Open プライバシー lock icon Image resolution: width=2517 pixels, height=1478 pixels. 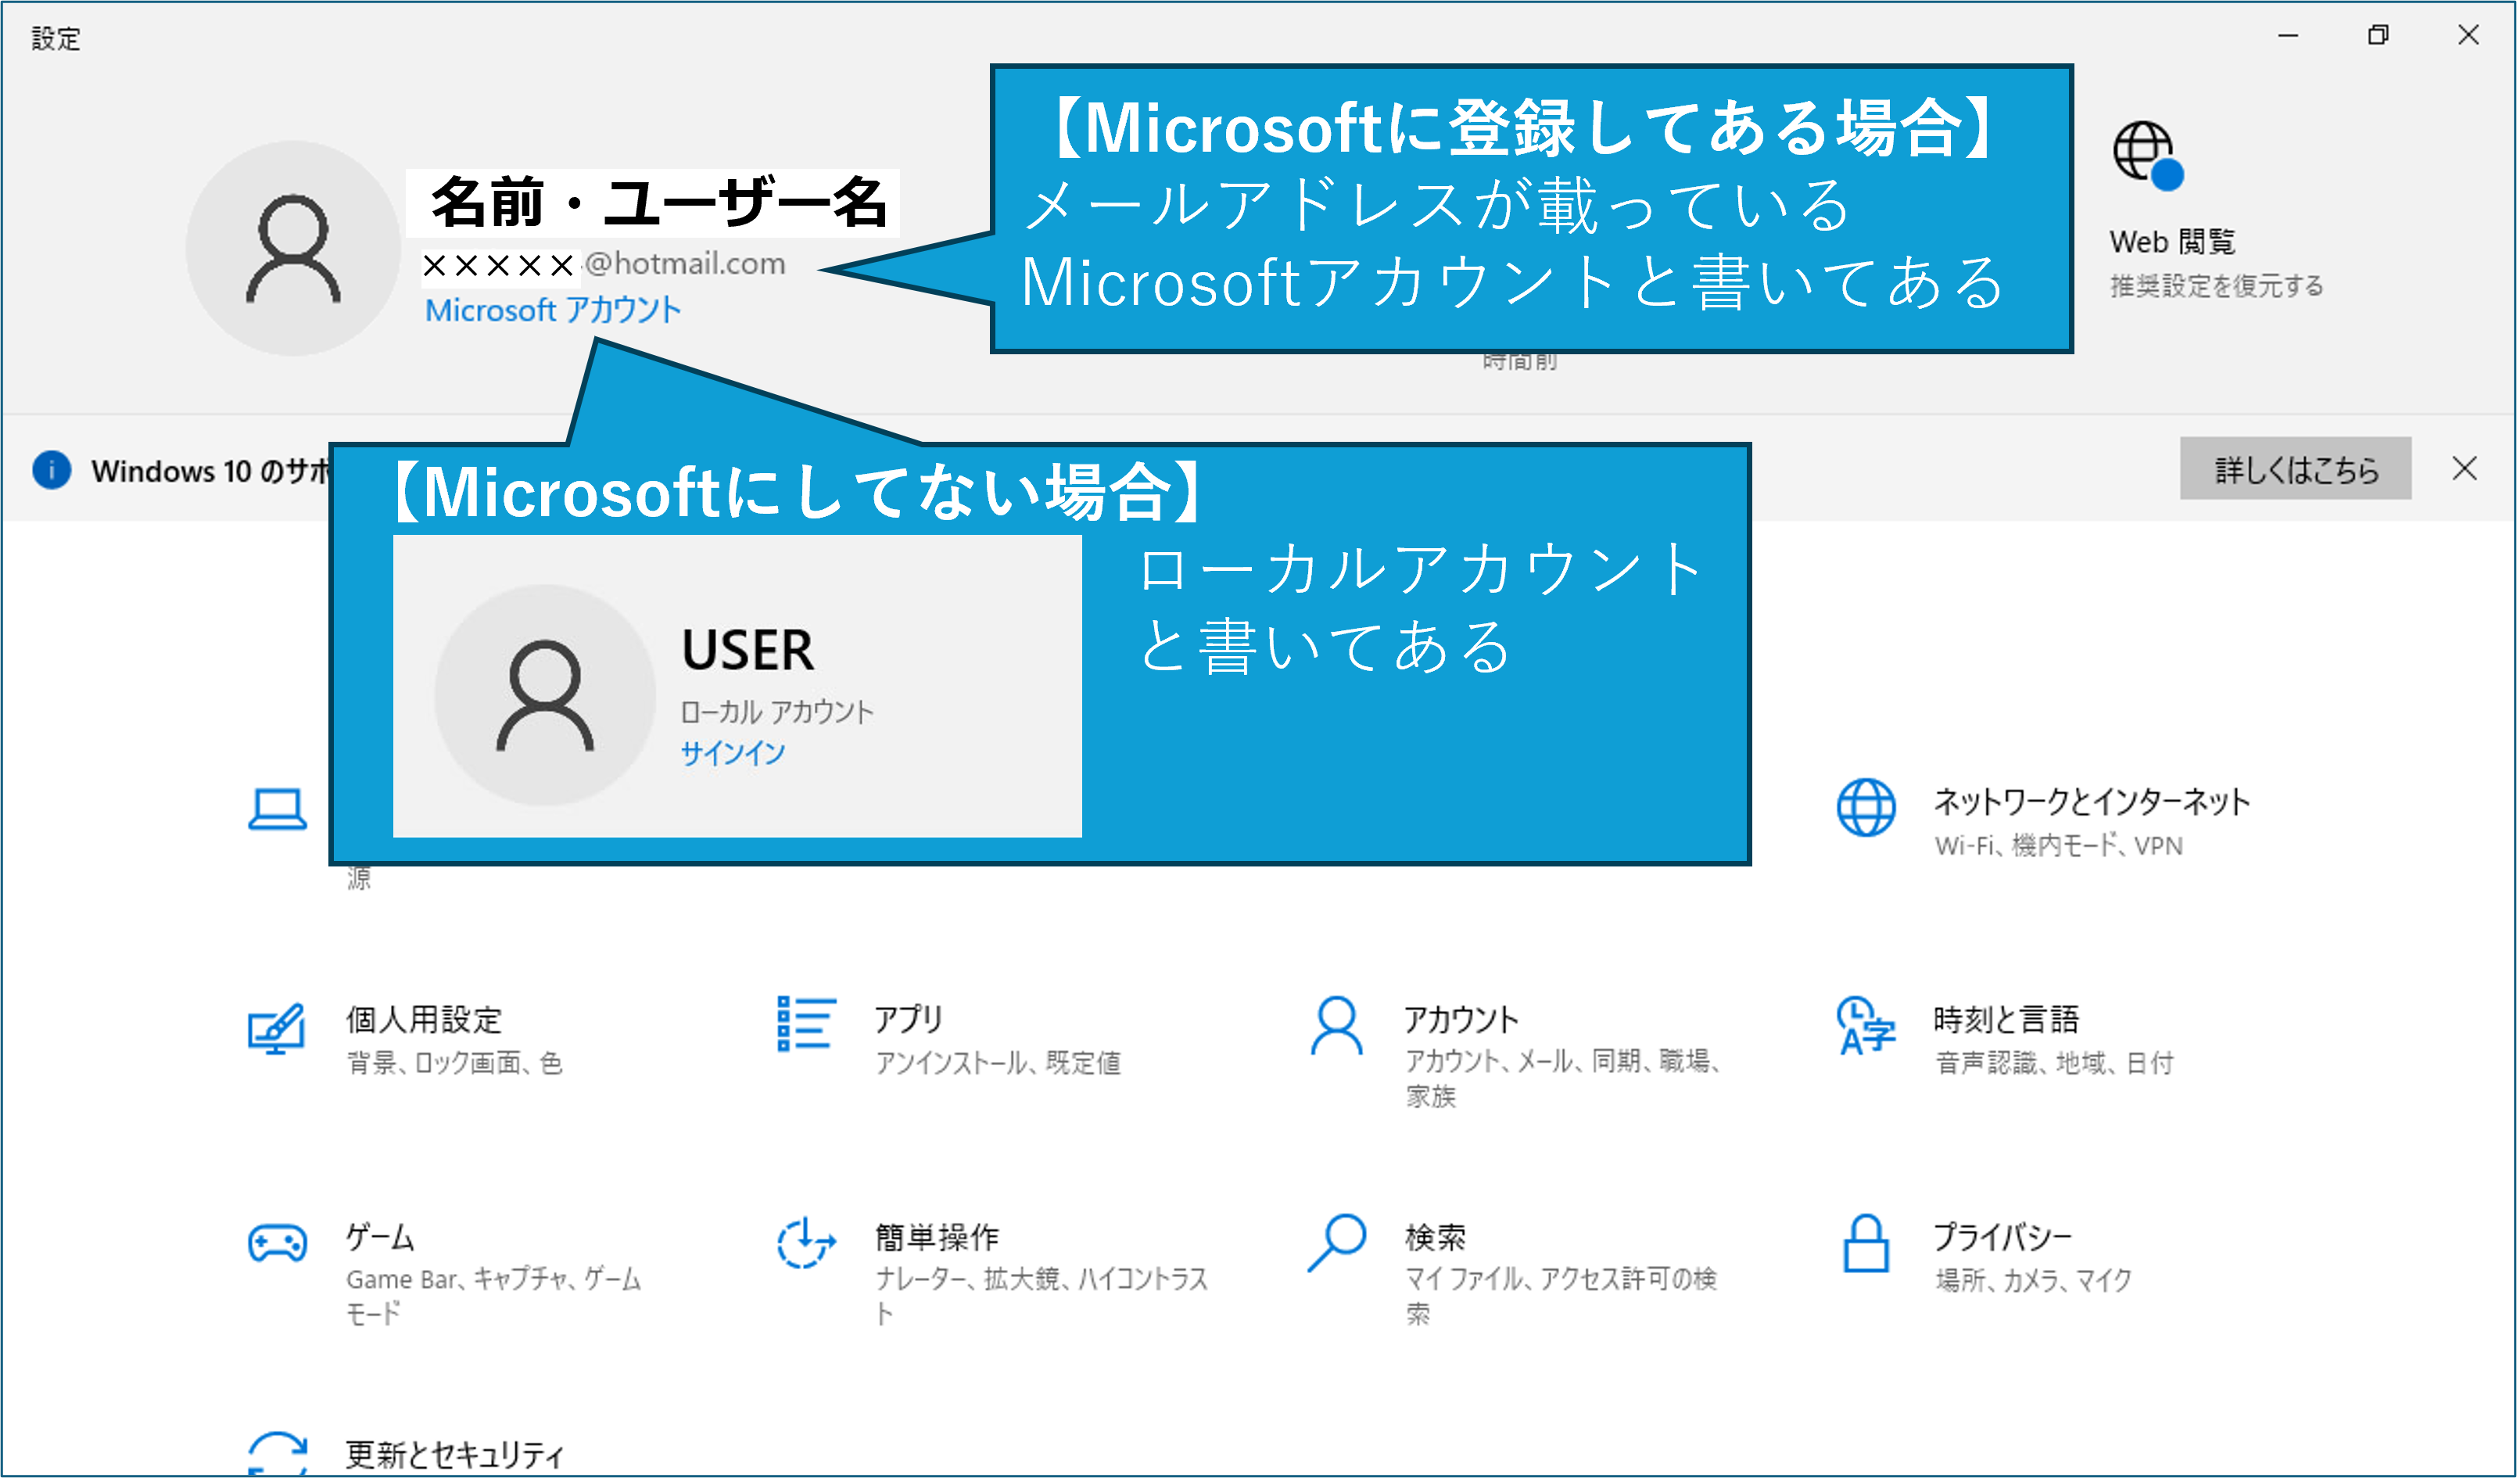[1865, 1243]
